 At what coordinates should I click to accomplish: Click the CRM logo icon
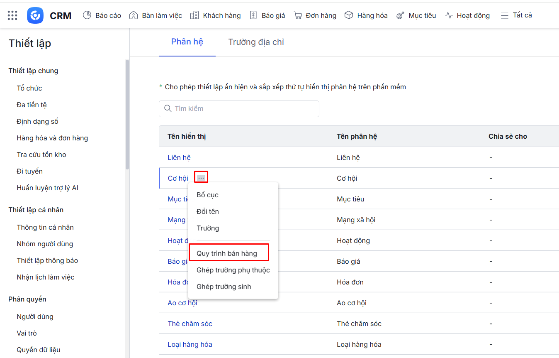click(35, 15)
